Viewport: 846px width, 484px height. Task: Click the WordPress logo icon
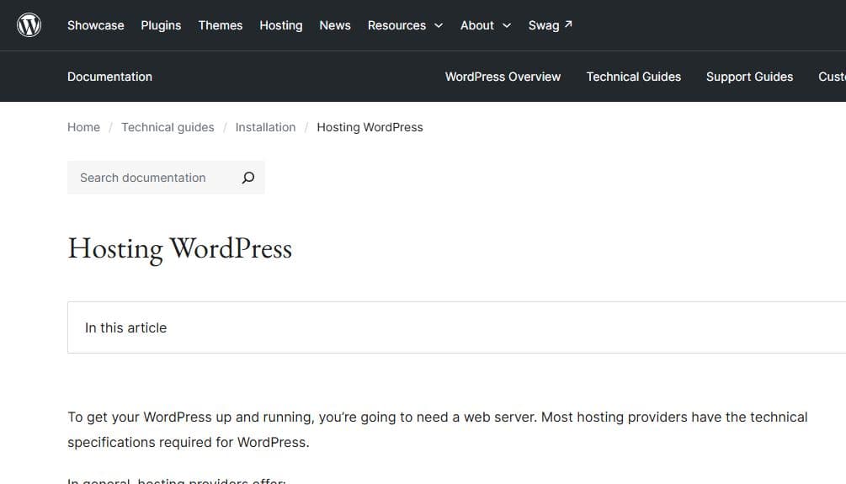[x=29, y=25]
